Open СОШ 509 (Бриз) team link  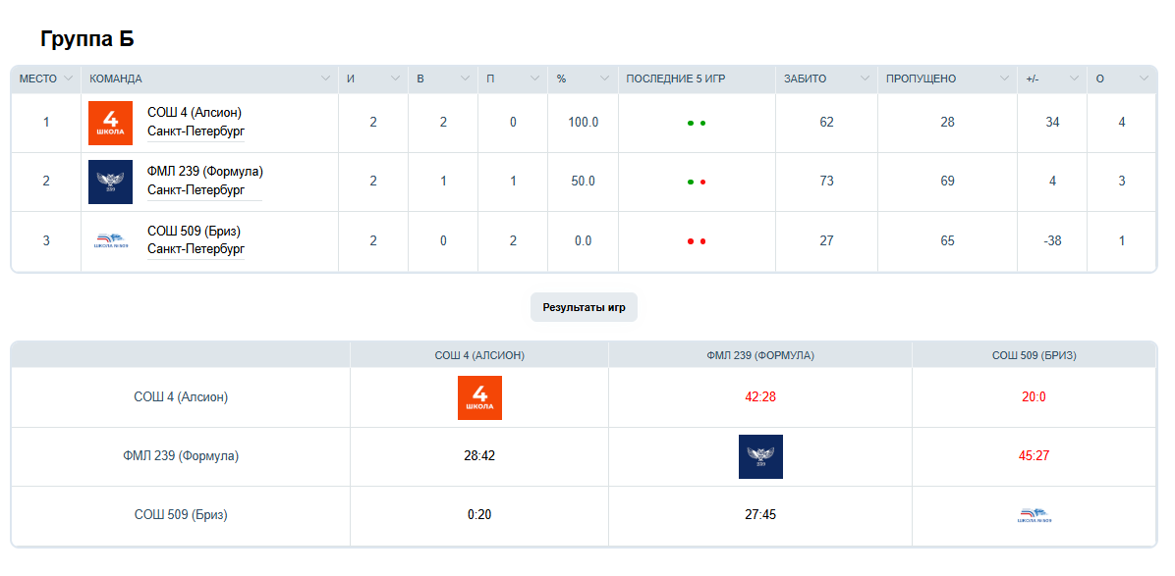[x=194, y=231]
